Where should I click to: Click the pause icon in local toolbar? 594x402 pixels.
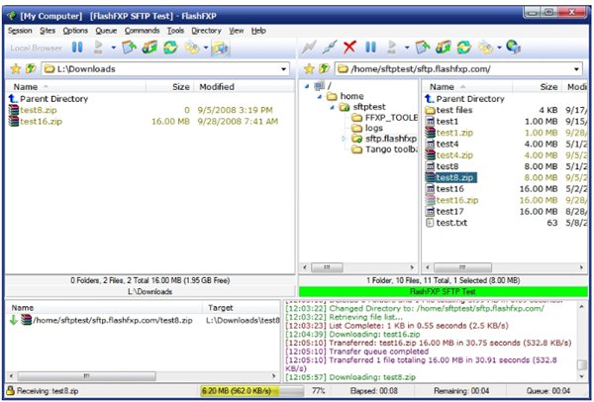tap(76, 47)
